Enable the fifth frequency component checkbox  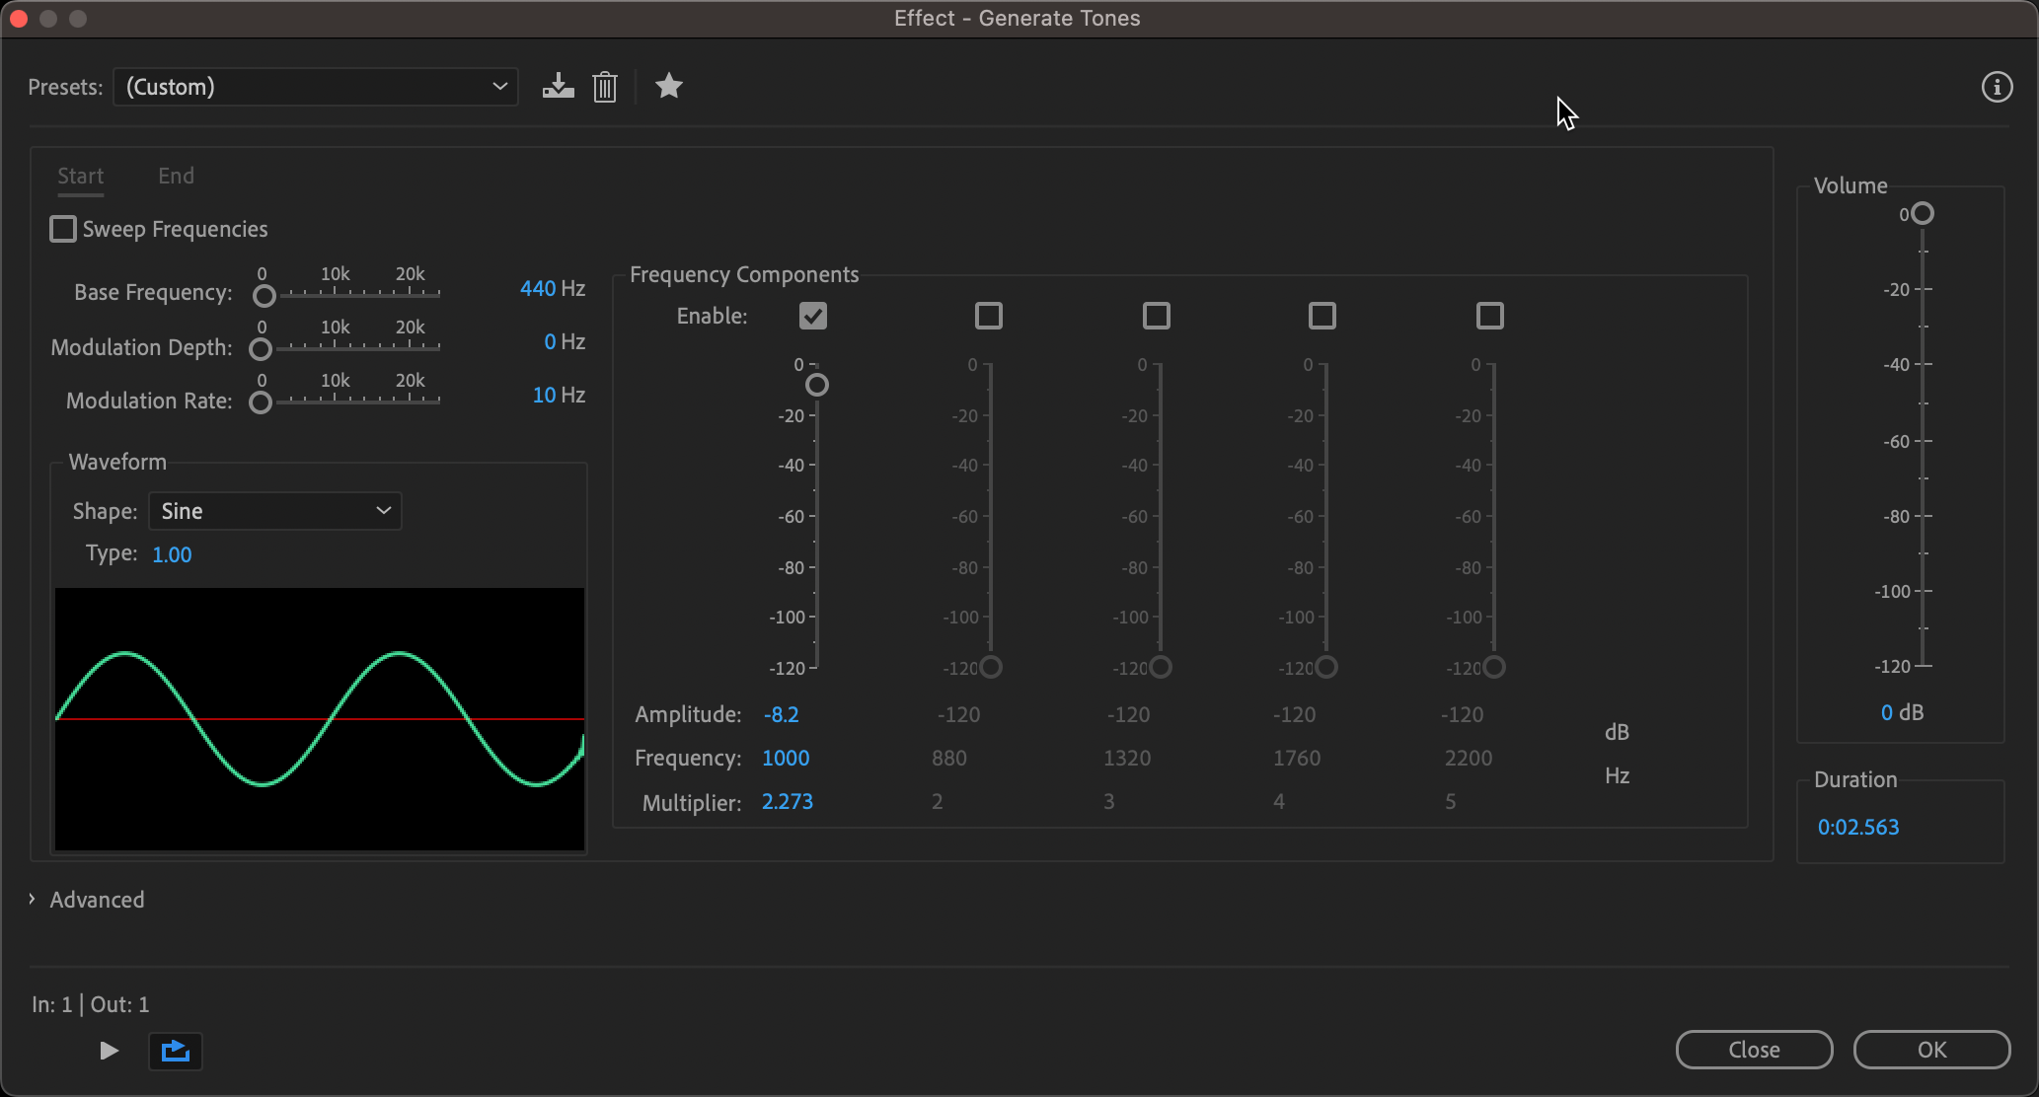(1489, 316)
